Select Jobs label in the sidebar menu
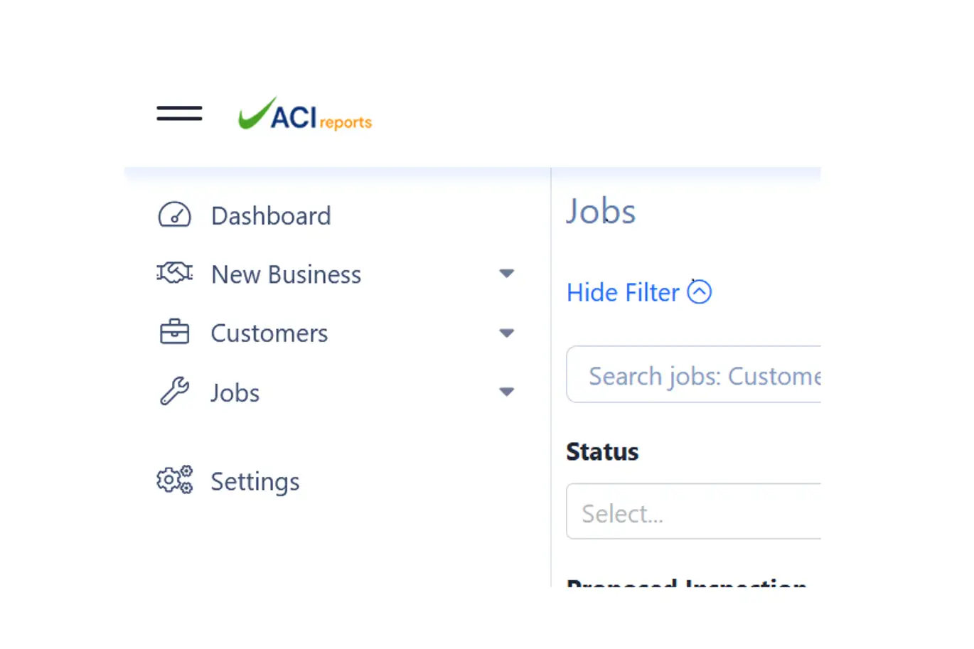 point(235,393)
